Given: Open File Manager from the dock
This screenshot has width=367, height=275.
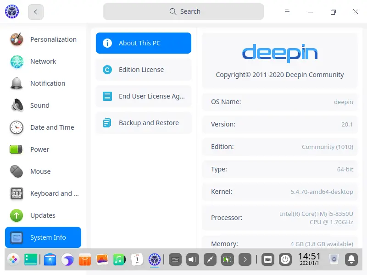Looking at the screenshot, I should click(50, 259).
